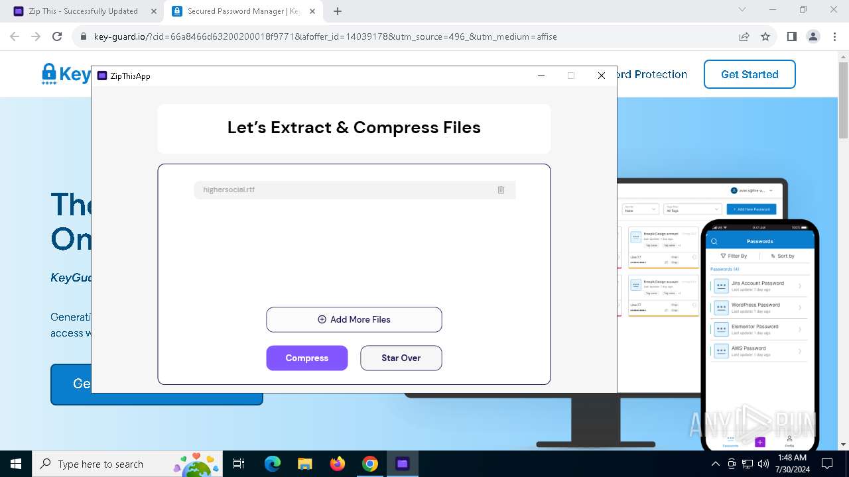Open volume control in tray
This screenshot has height=477, width=849.
(x=763, y=464)
